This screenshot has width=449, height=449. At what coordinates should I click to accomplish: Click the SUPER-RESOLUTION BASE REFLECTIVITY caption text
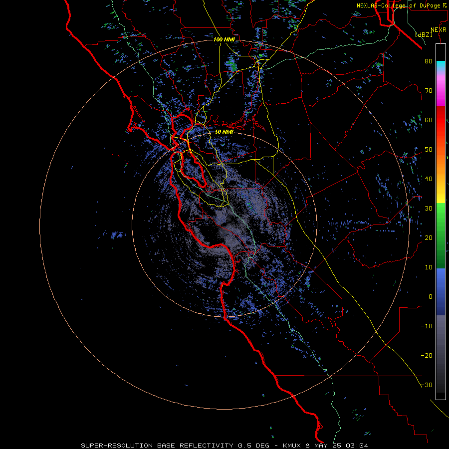click(x=157, y=446)
